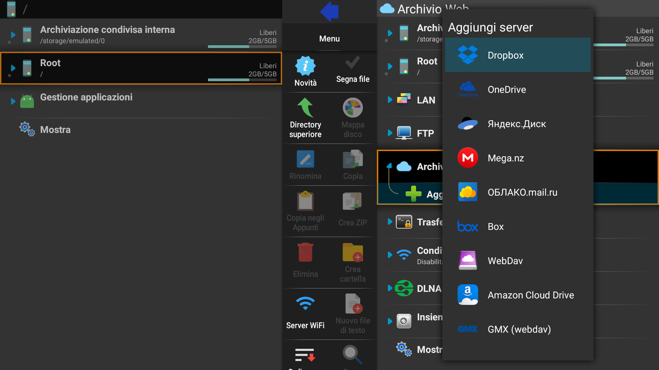The width and height of the screenshot is (659, 370).
Task: Select ОБЛАКО.mail.ru server
Action: point(517,192)
